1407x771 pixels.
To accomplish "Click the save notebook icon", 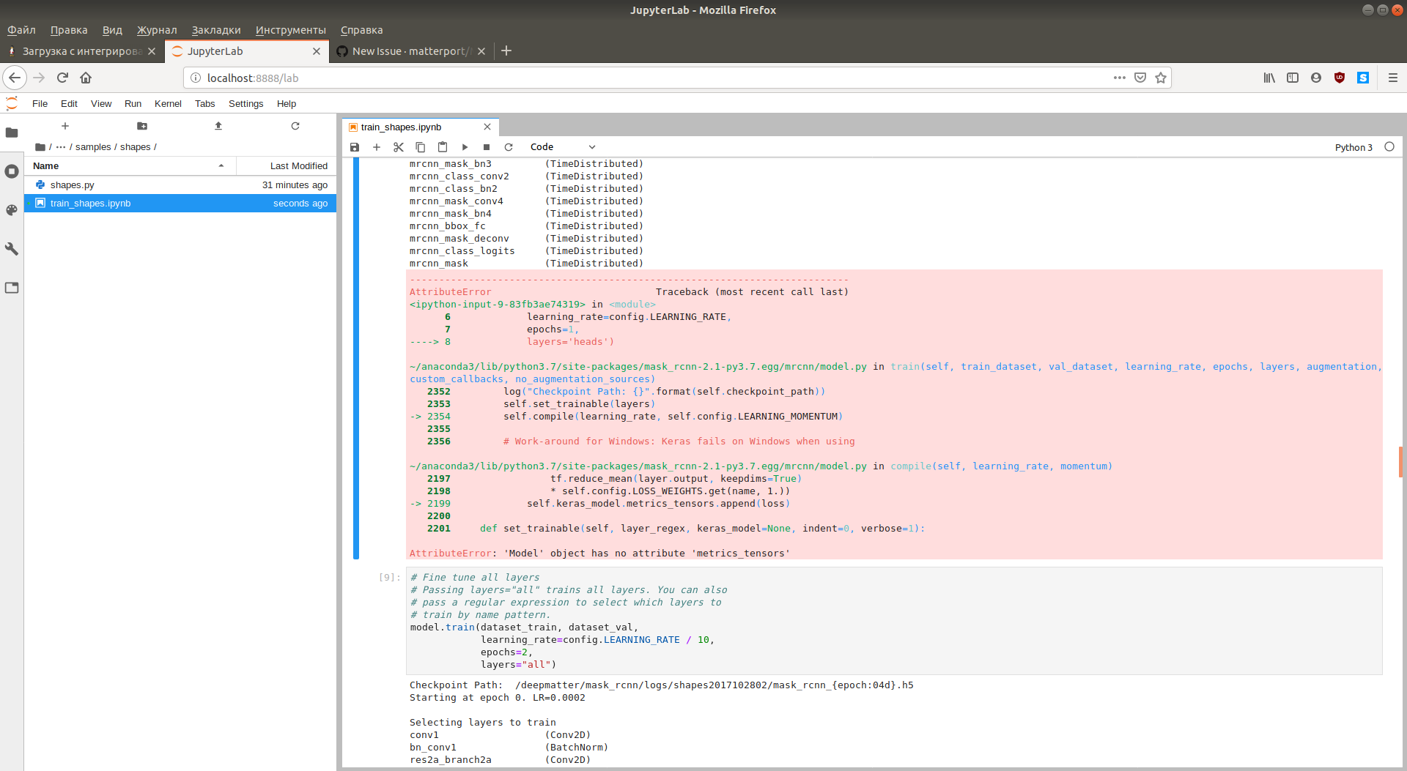I will pyautogui.click(x=355, y=147).
